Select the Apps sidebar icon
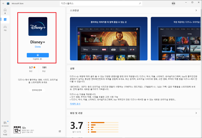This screenshot has height=138, width=202. point(5,19)
